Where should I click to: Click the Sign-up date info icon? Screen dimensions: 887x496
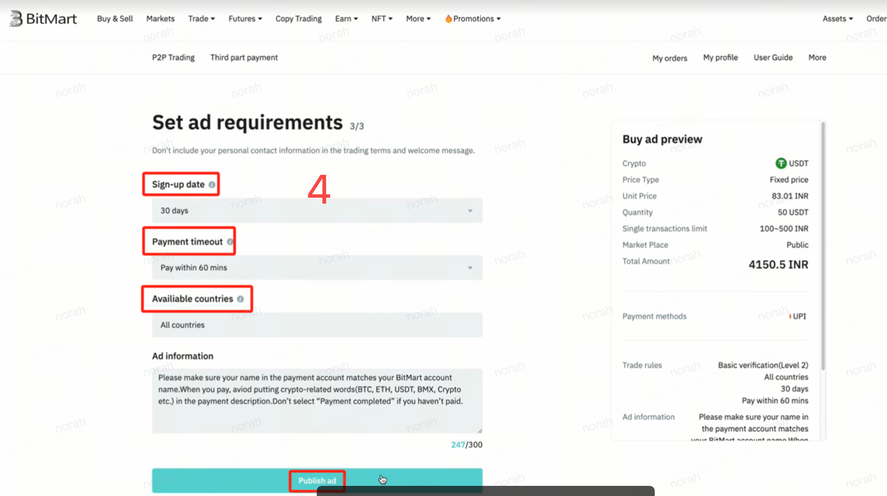[212, 185]
